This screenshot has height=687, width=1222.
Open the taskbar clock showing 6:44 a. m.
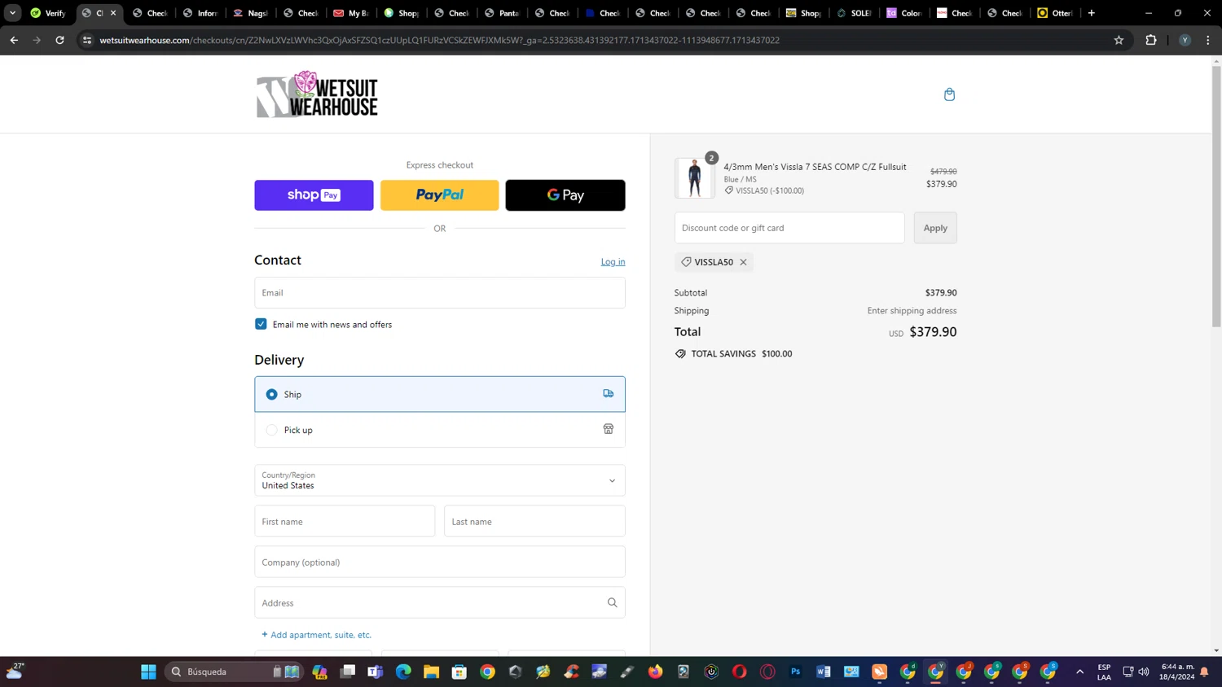[1177, 672]
